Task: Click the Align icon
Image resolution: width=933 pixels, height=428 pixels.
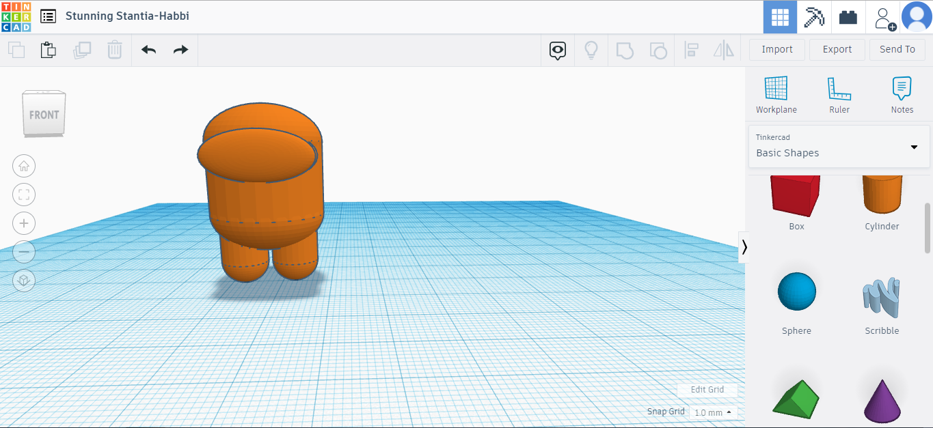Action: [x=691, y=50]
